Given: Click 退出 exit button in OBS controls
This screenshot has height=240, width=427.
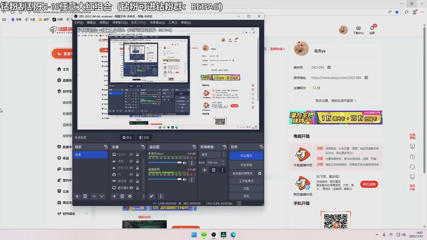Looking at the screenshot, I should click(246, 196).
